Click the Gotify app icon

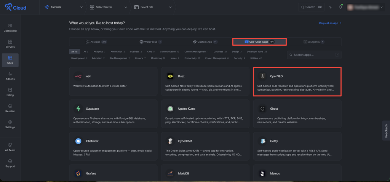coord(262,141)
